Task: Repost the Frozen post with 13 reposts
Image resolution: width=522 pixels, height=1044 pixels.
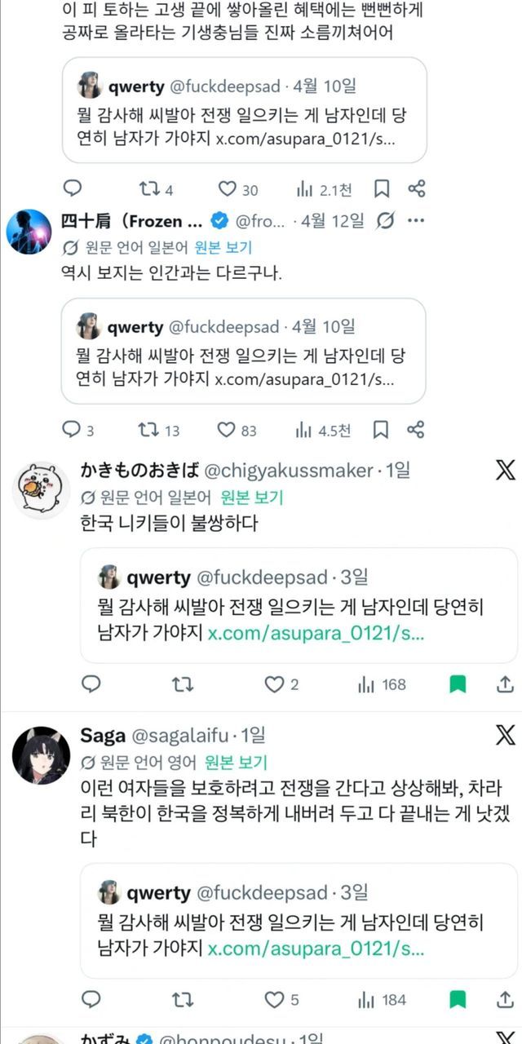Action: 149,430
